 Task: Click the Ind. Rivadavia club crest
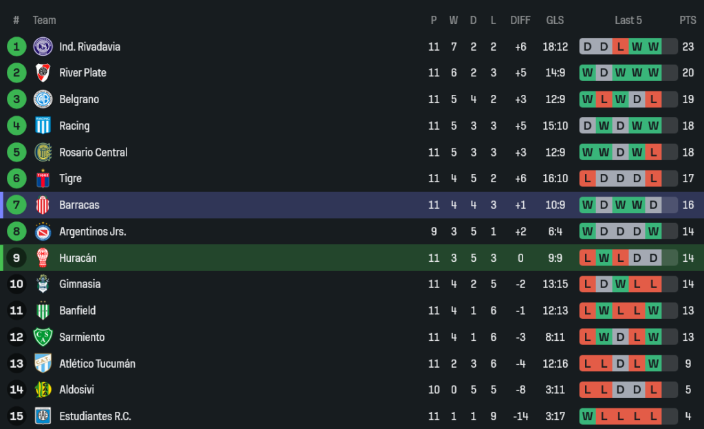(43, 47)
